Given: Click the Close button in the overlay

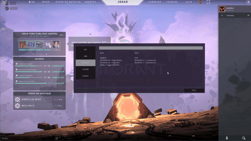Looking at the screenshot, I should coord(194,90).
